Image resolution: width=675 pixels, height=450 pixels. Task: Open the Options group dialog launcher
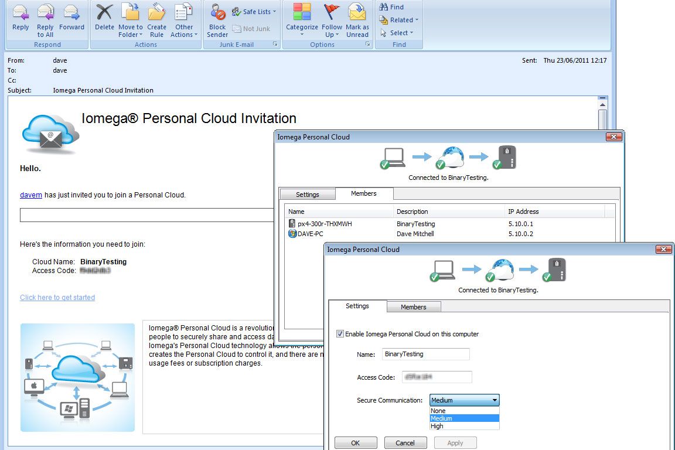coord(368,45)
